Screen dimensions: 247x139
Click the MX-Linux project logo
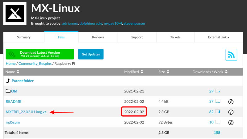(x=15, y=14)
